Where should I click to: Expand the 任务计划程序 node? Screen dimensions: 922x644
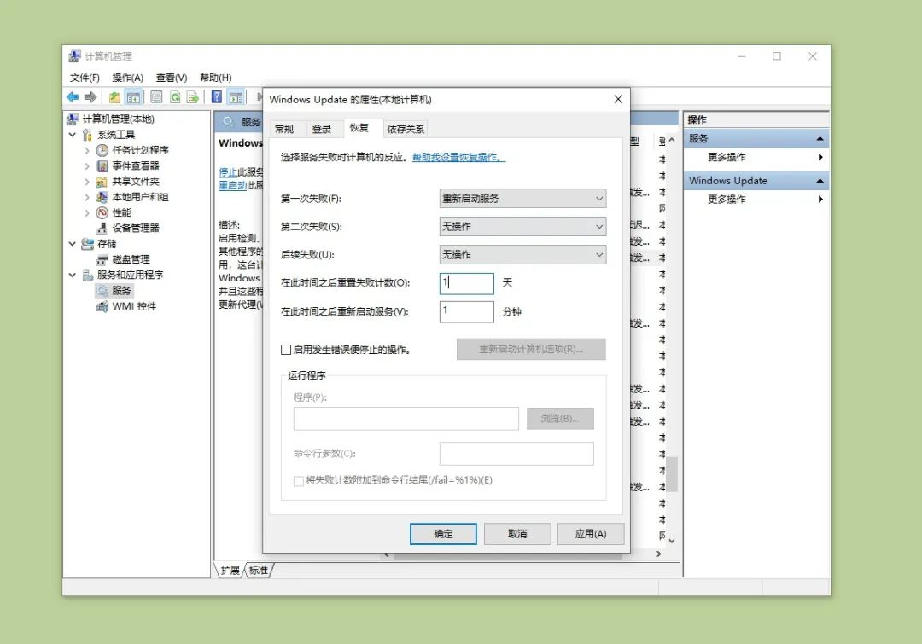(87, 150)
